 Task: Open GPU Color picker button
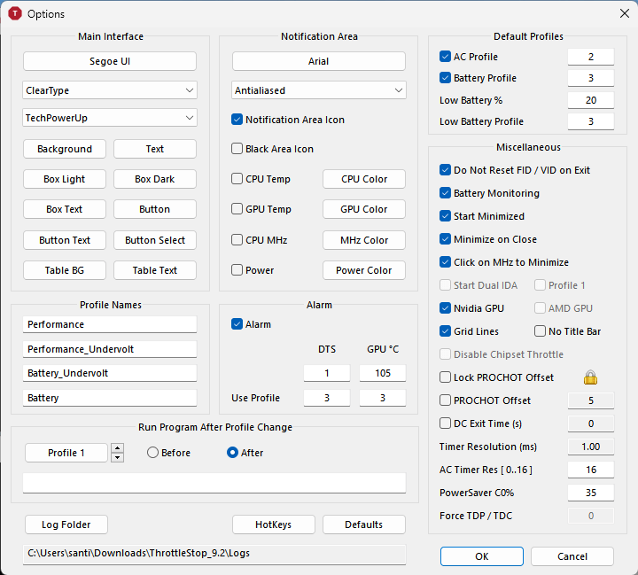[x=364, y=209]
